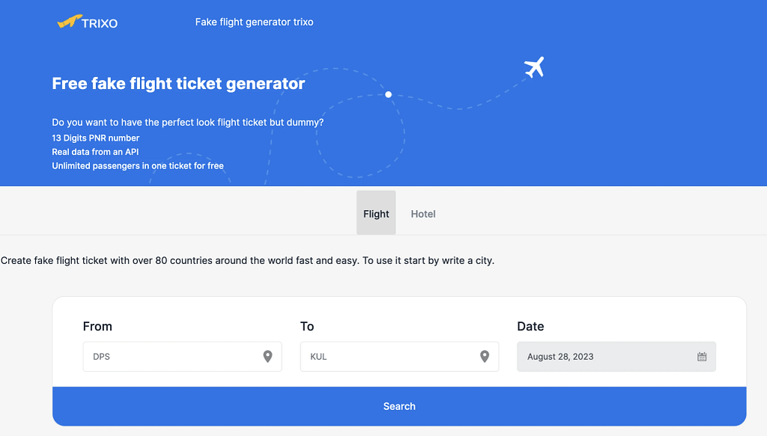Click the Free fake flight ticket generator heading
The height and width of the screenshot is (436, 767).
pos(178,83)
